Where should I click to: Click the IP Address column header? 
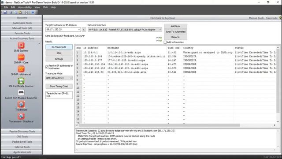90,48
